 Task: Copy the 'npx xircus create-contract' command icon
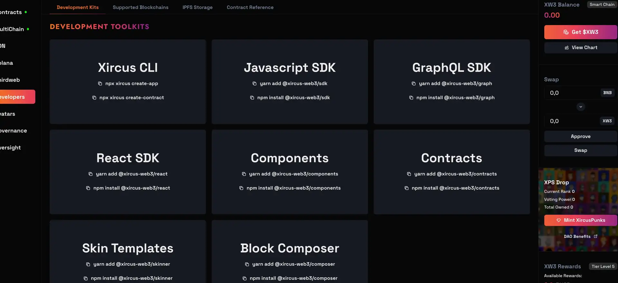coord(94,98)
